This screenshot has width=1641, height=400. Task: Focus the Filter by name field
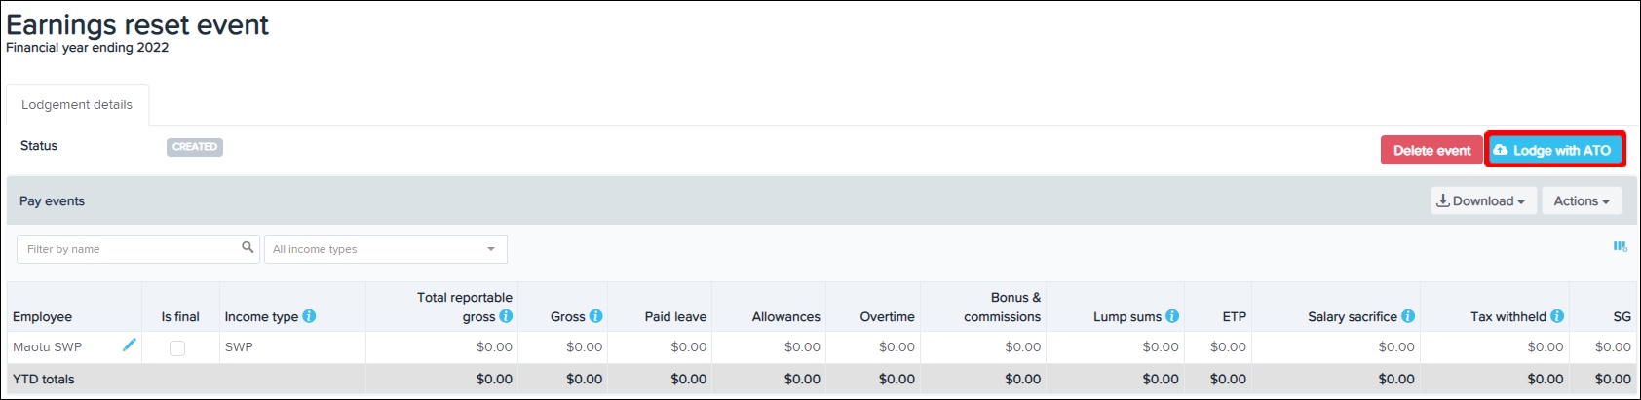pos(127,249)
